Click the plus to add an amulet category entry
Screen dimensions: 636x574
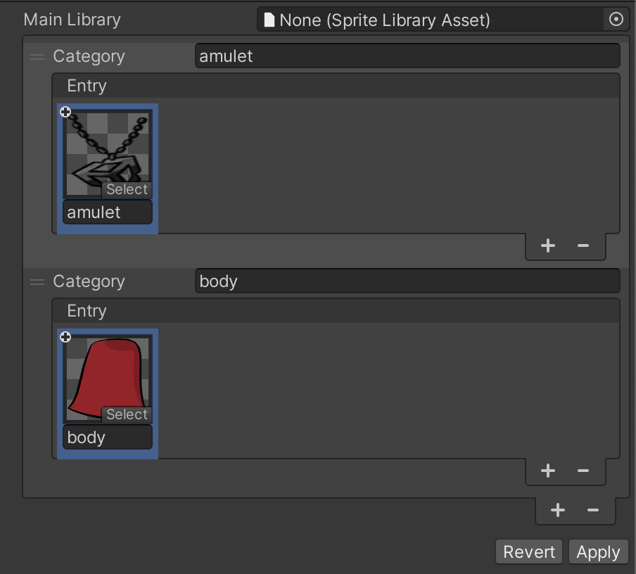(548, 245)
